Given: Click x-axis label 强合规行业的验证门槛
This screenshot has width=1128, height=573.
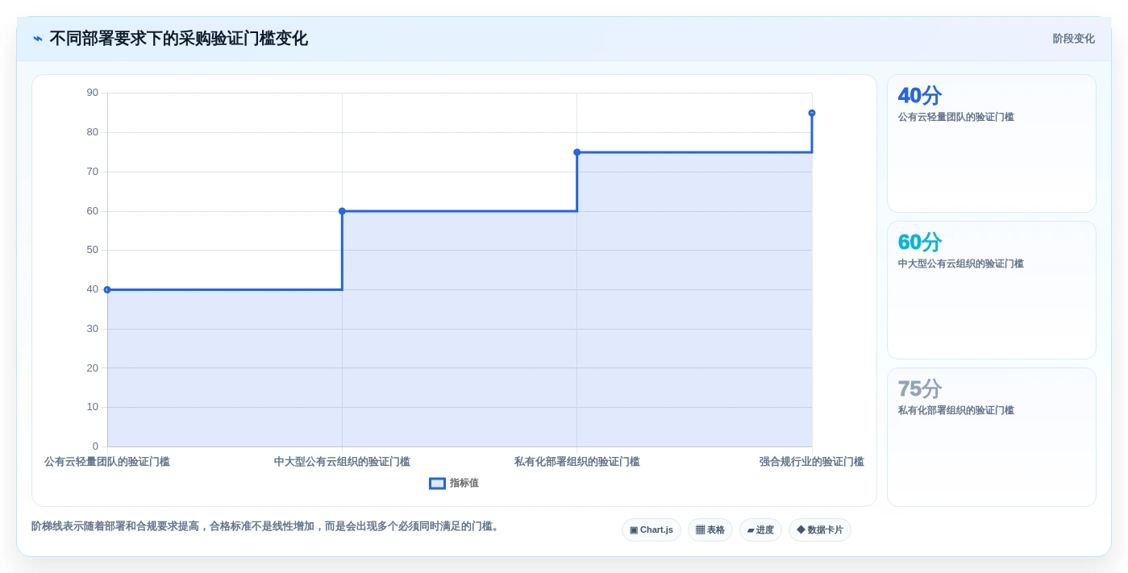Looking at the screenshot, I should pos(812,462).
